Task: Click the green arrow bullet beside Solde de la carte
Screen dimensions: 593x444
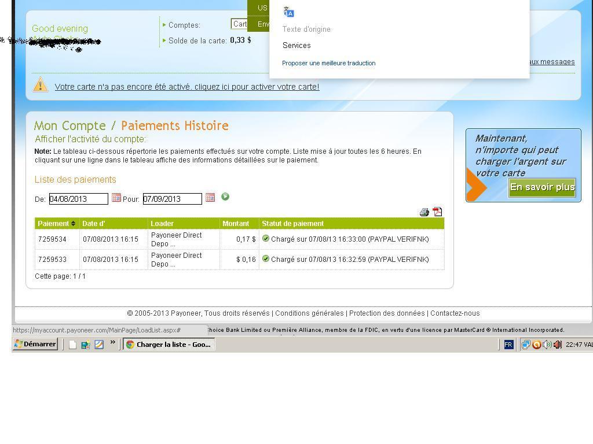Action: tap(164, 40)
